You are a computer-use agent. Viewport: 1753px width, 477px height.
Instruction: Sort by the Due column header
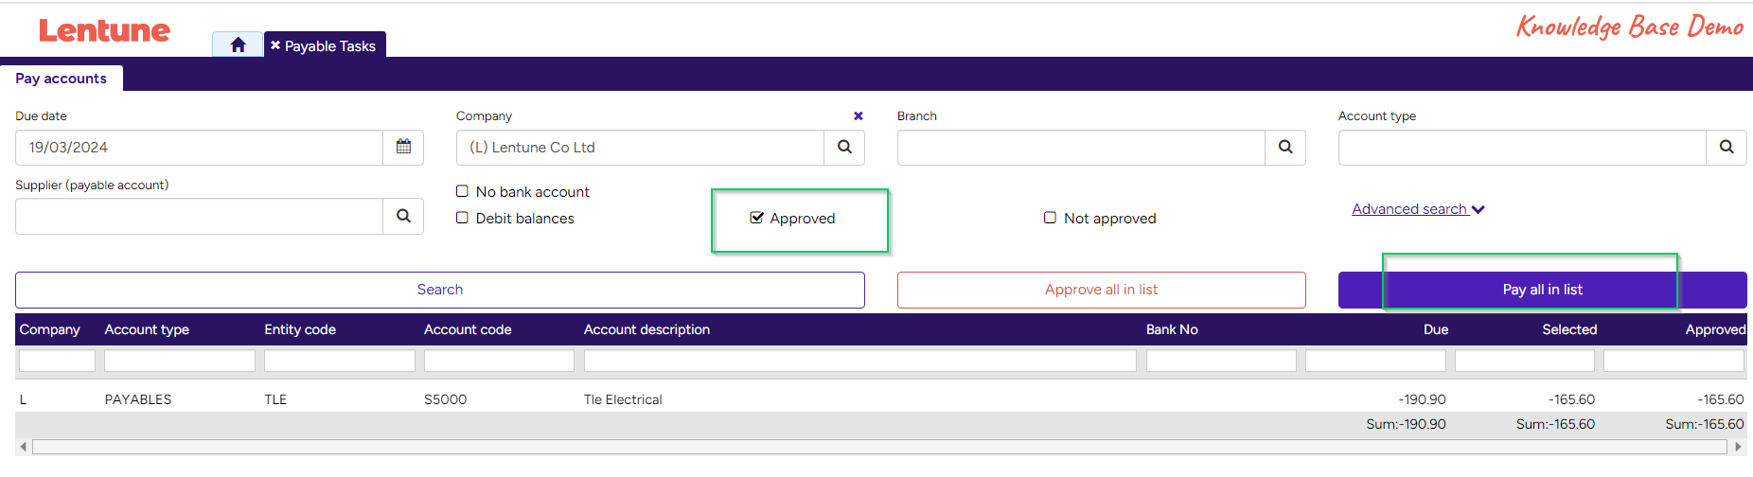(x=1435, y=329)
